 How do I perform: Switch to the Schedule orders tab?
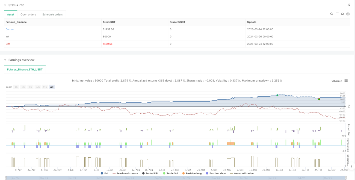pyautogui.click(x=52, y=14)
